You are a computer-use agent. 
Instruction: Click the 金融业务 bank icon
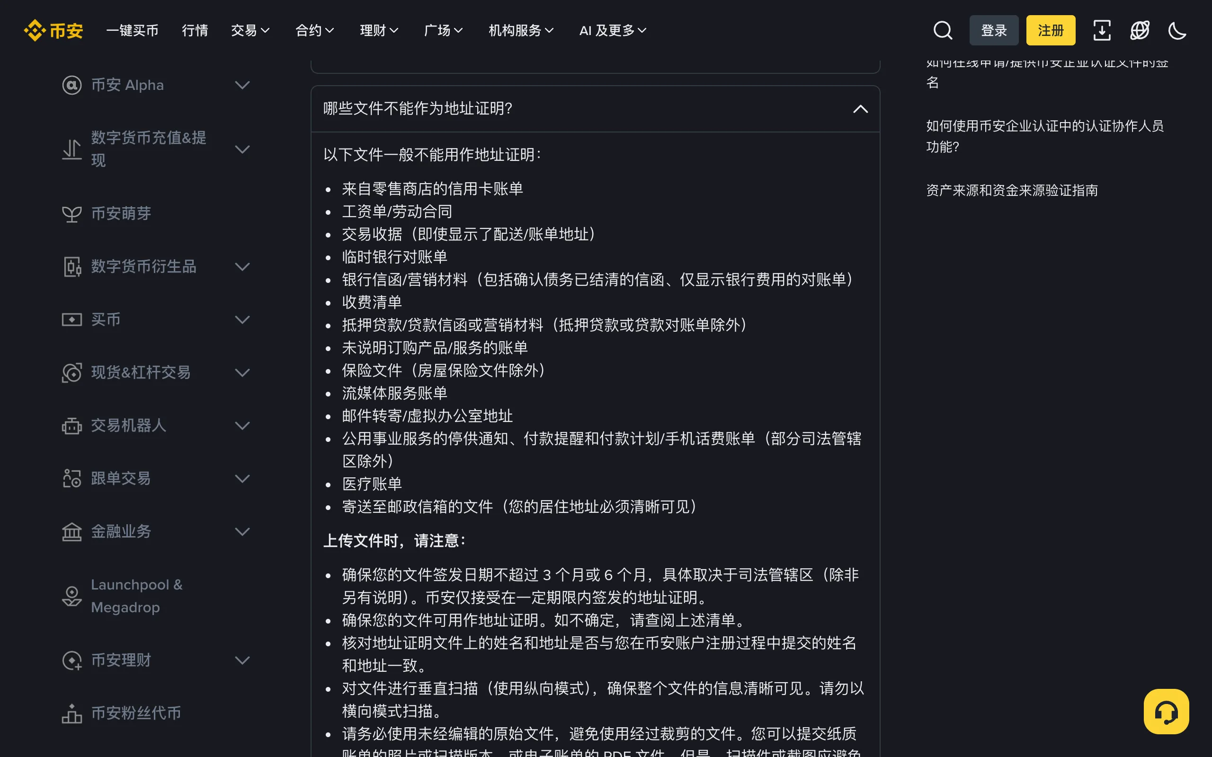(x=71, y=532)
